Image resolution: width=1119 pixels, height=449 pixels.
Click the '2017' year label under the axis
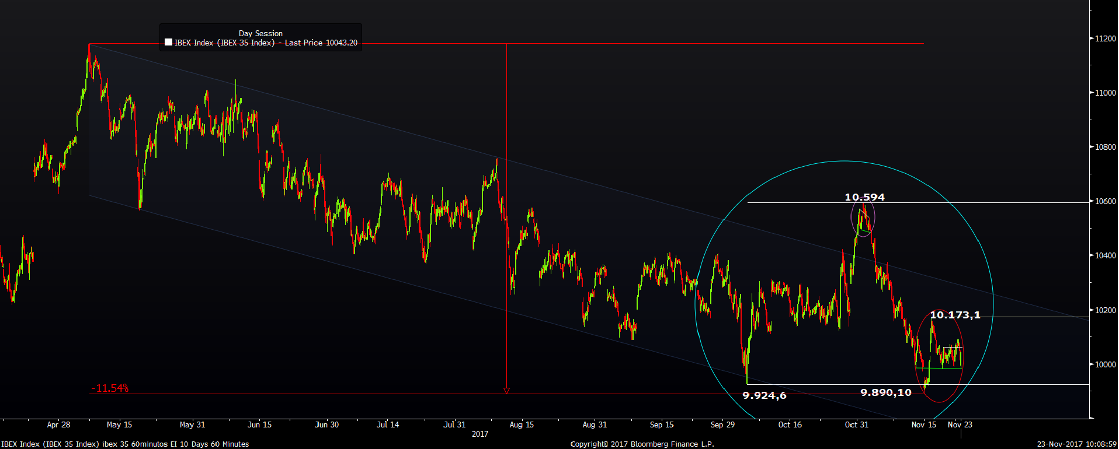tap(479, 434)
